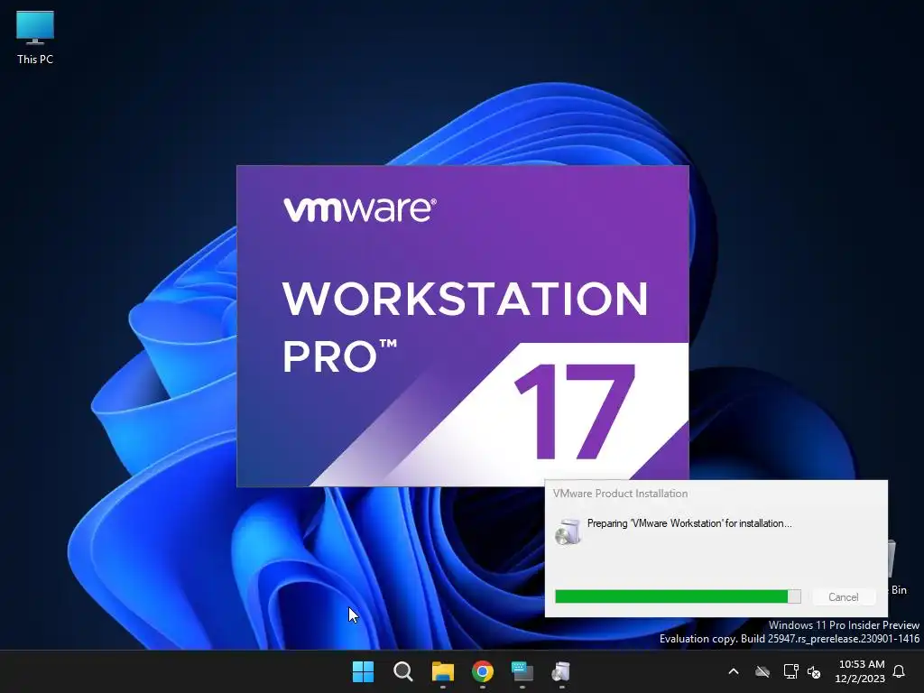Open File Explorer from the taskbar

click(x=442, y=671)
